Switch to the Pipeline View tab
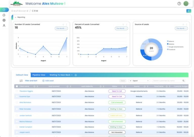194x137 pixels. 39,75
